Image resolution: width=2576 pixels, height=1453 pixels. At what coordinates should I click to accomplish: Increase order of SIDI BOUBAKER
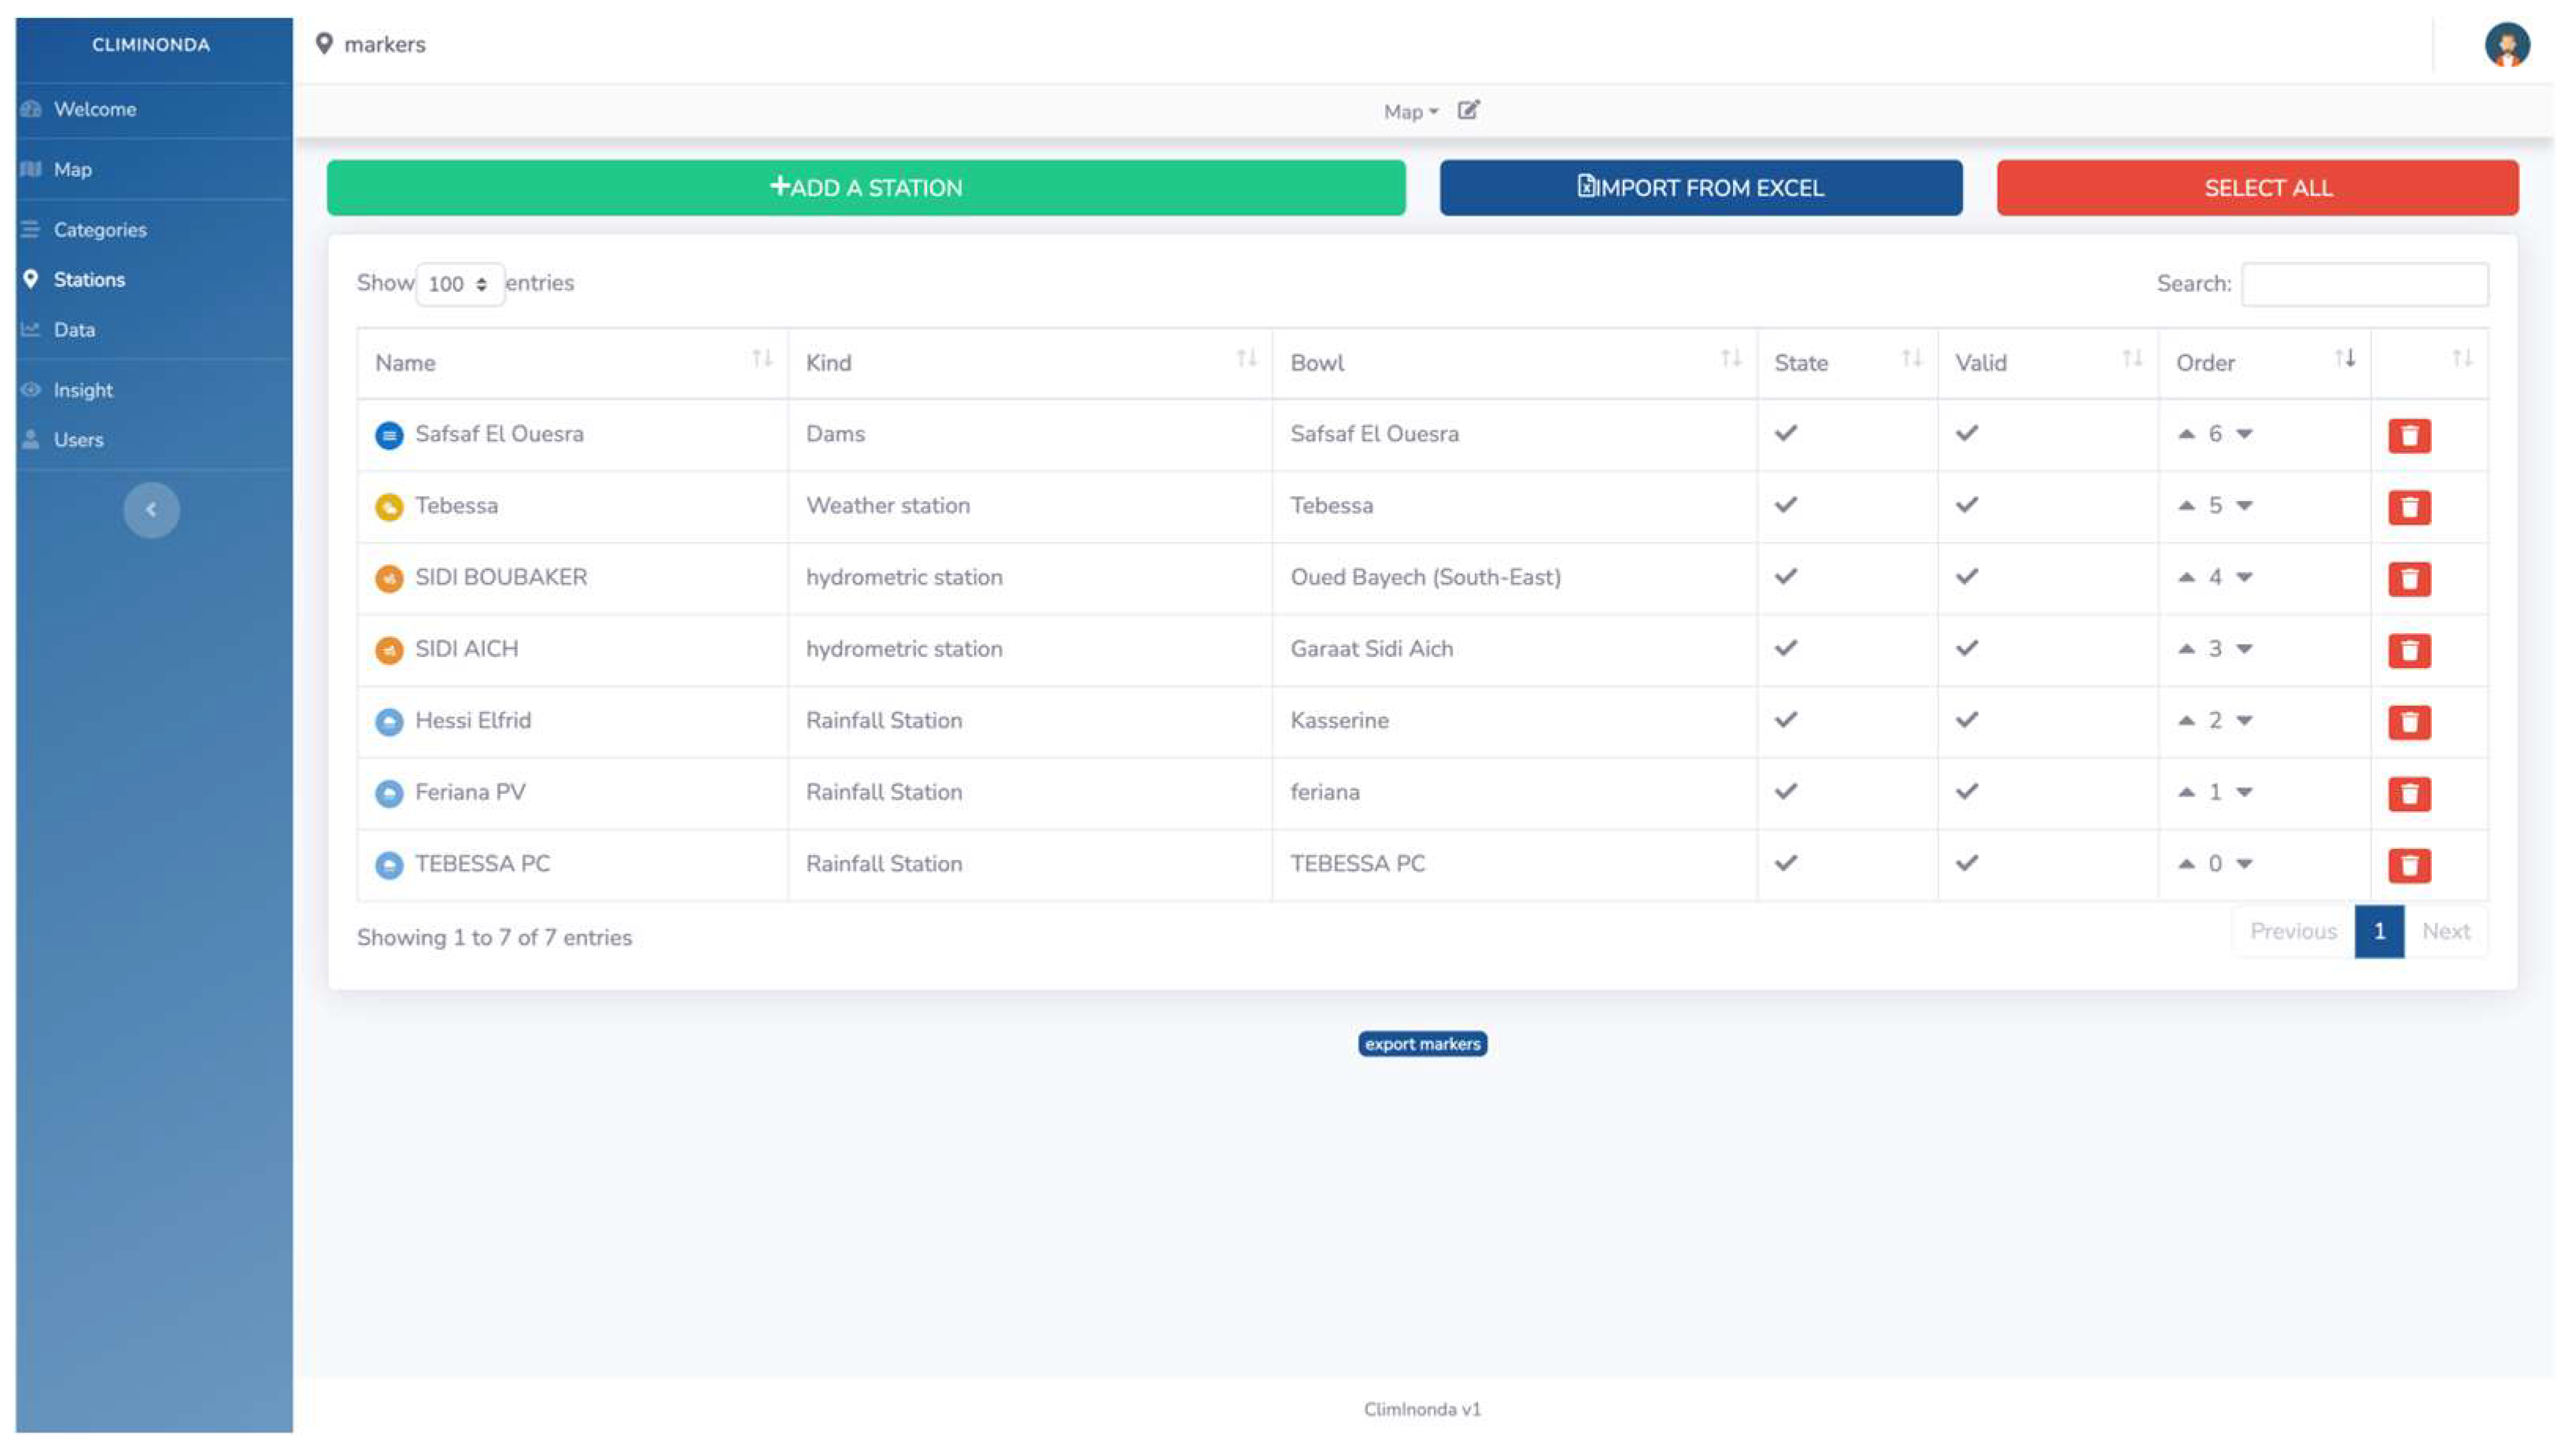[2186, 577]
